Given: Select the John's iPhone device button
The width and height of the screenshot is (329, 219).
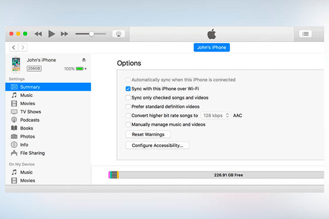Looking at the screenshot, I should 212,48.
